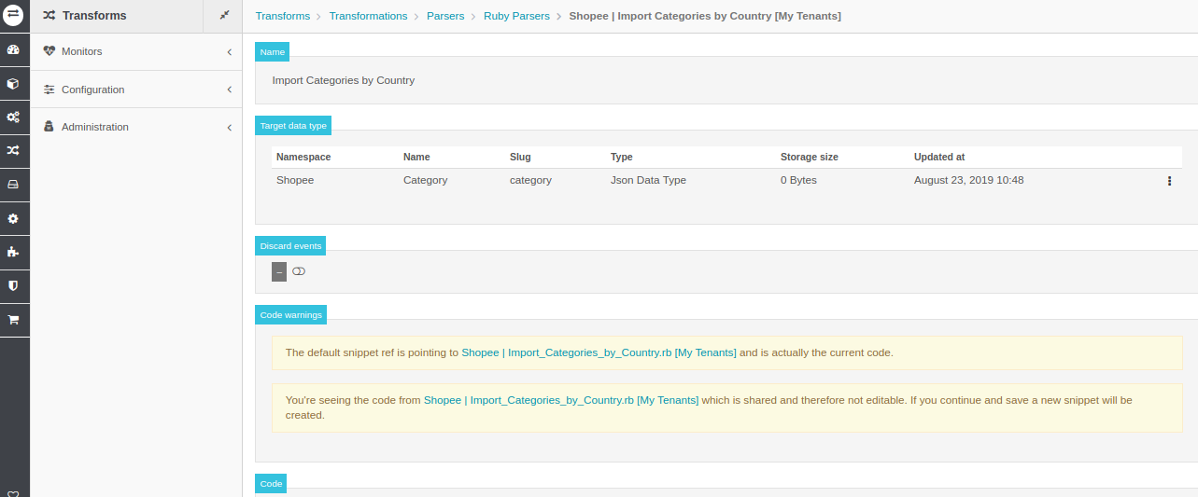Open the puzzle piece icon in sidebar
Viewport: 1198px width, 497px height.
tap(14, 252)
